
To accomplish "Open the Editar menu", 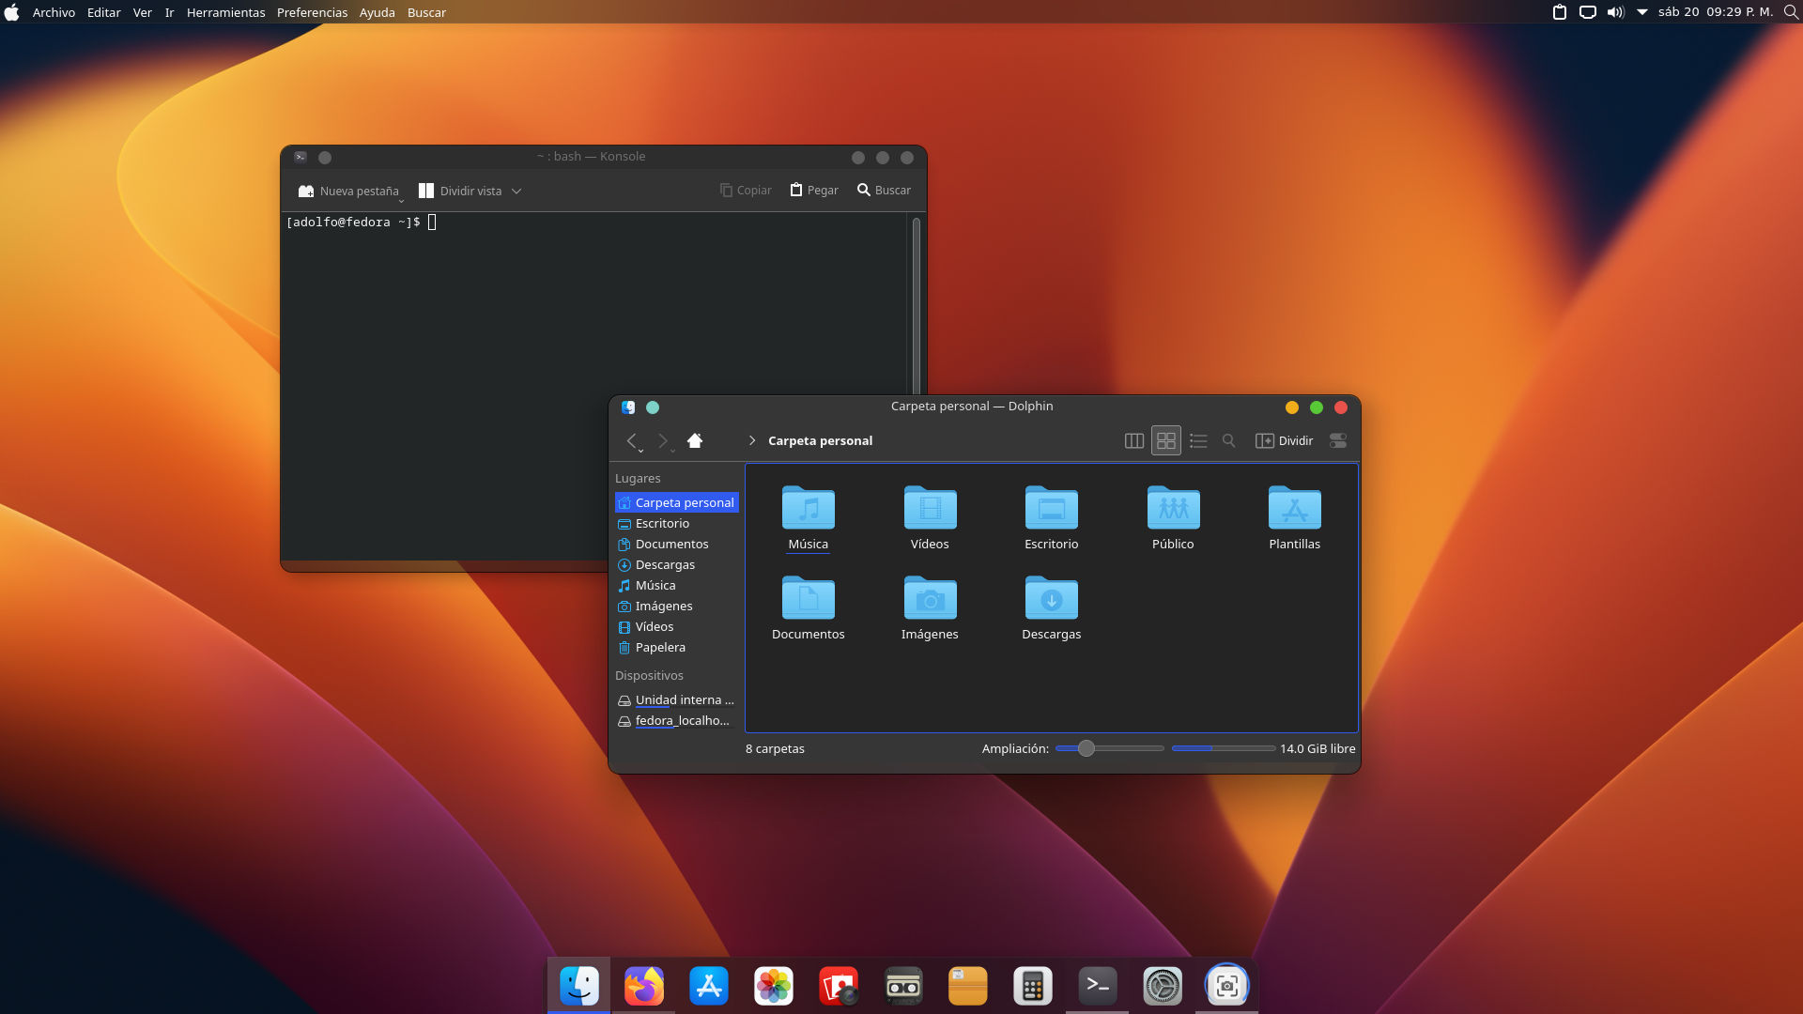I will click(103, 12).
